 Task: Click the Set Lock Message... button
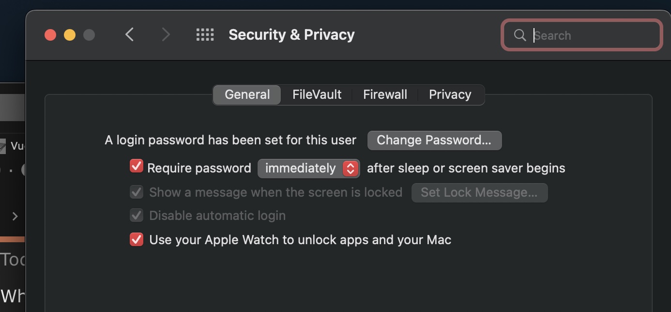479,192
